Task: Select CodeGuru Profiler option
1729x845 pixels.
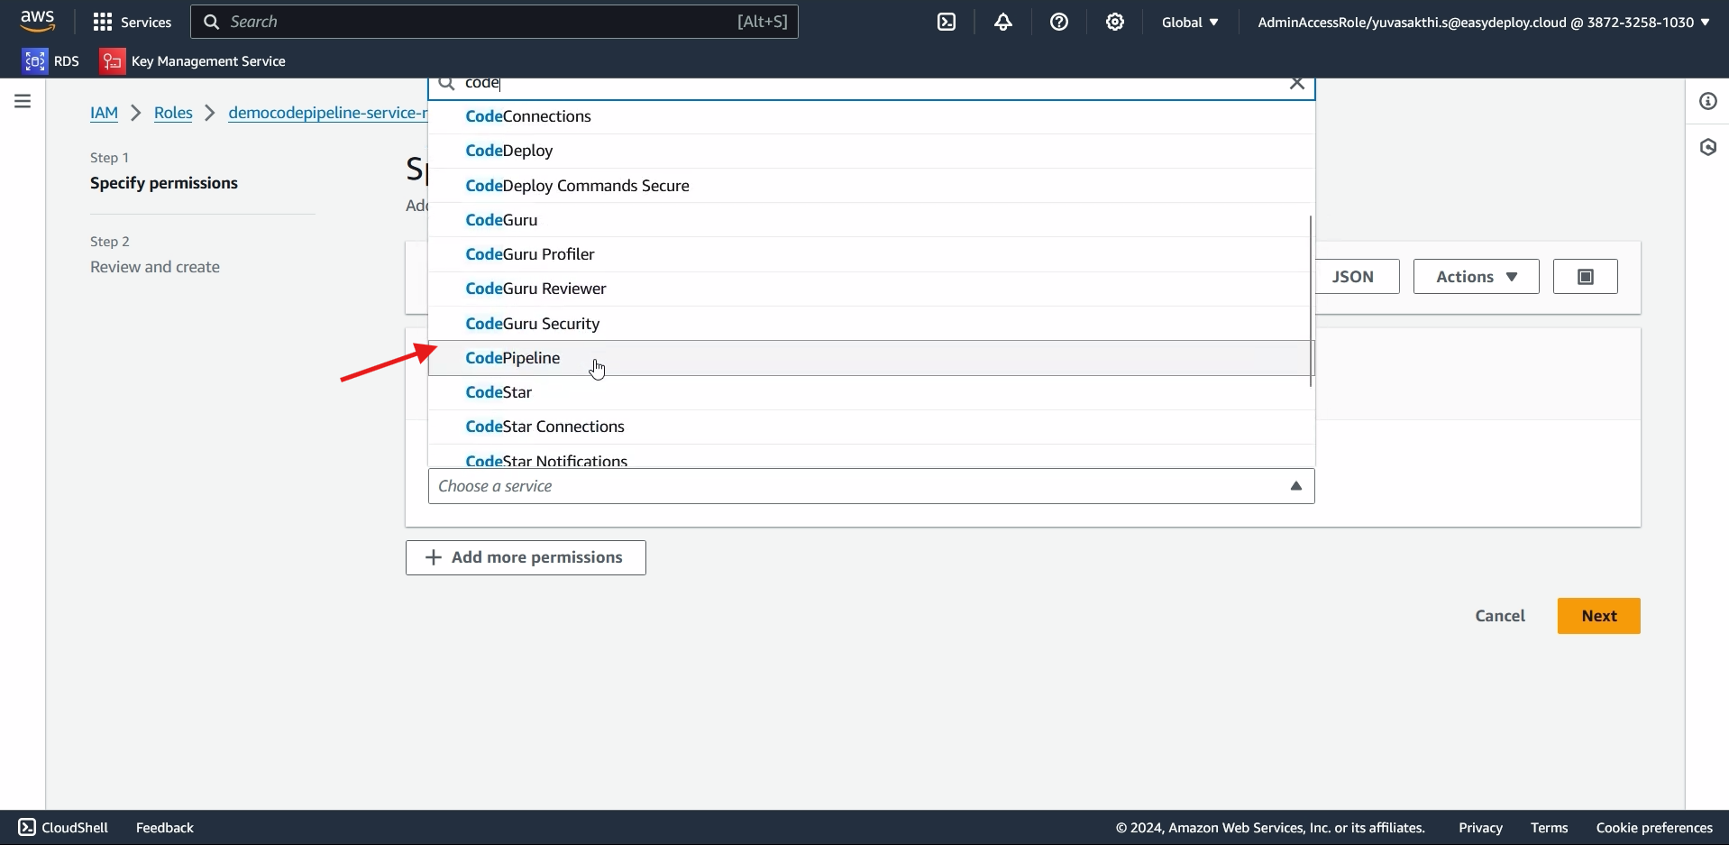Action: click(869, 254)
